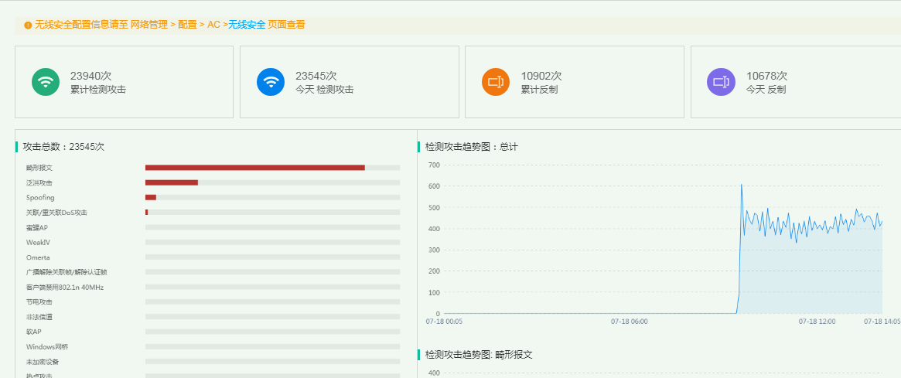Select 关联/重关联DoS攻击 in the list
This screenshot has height=378, width=901.
(x=56, y=213)
